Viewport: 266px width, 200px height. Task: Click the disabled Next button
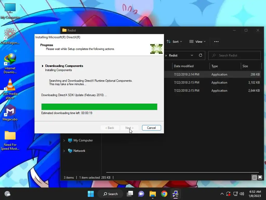129,128
